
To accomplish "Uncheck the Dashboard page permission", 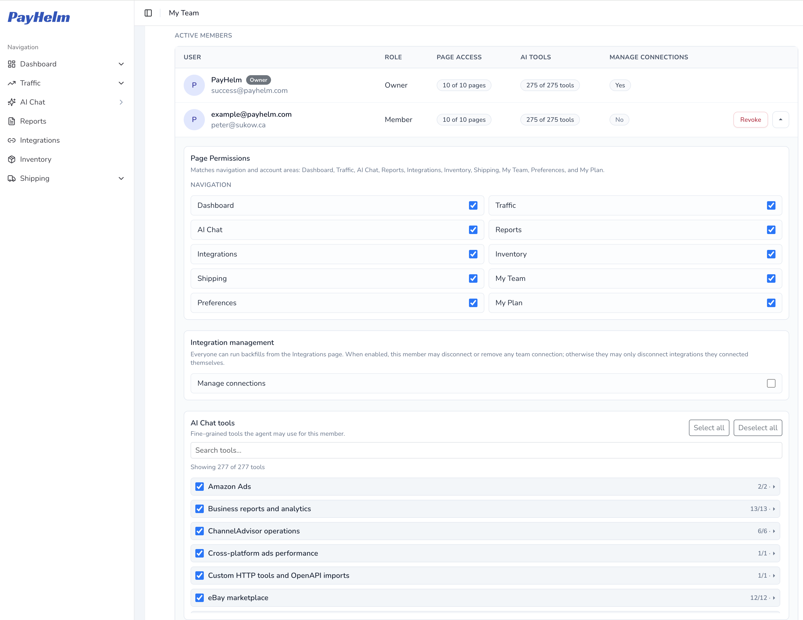I will coord(473,205).
